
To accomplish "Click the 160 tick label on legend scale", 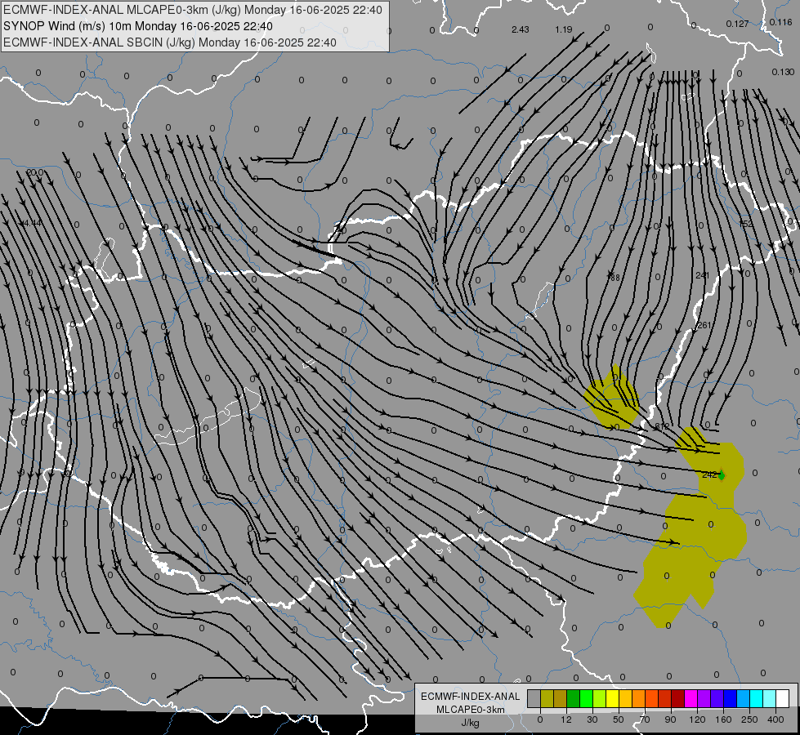I will click(x=723, y=719).
